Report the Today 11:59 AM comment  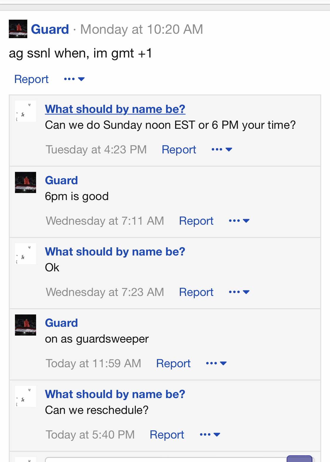[x=173, y=363]
